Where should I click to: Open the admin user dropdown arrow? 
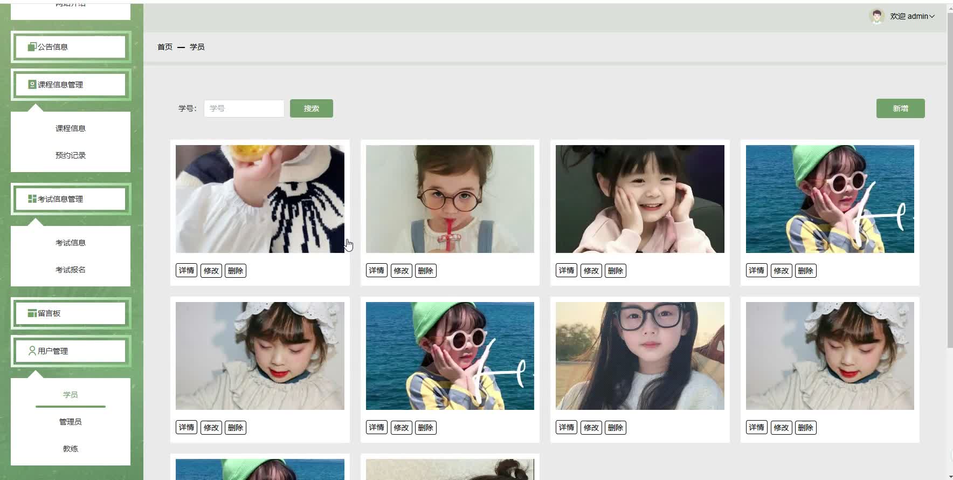point(931,17)
